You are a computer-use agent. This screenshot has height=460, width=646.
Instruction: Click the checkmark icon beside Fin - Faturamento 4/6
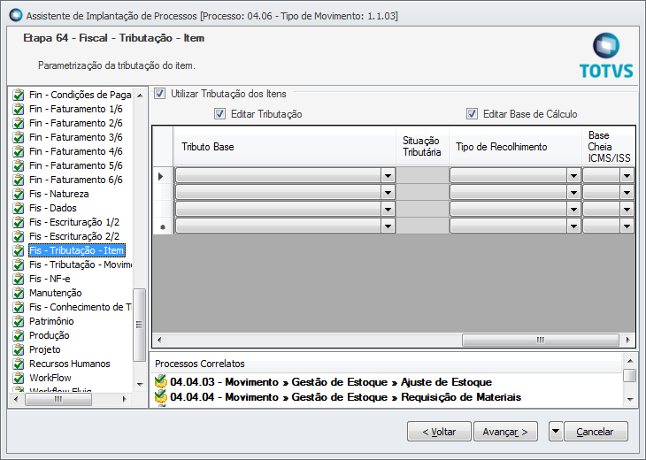[x=18, y=151]
